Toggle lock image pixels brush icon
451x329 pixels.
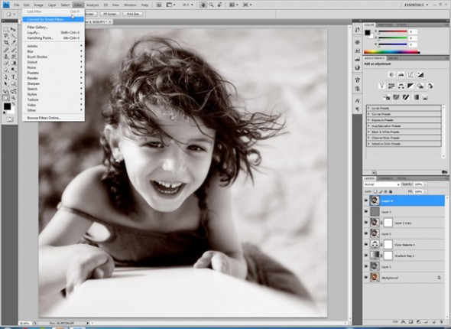point(381,191)
